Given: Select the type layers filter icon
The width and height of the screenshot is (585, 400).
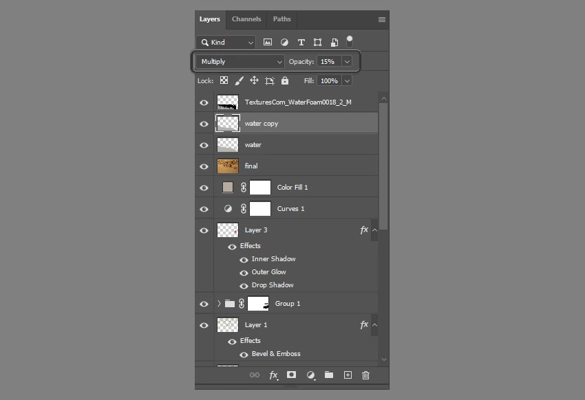Looking at the screenshot, I should point(301,42).
